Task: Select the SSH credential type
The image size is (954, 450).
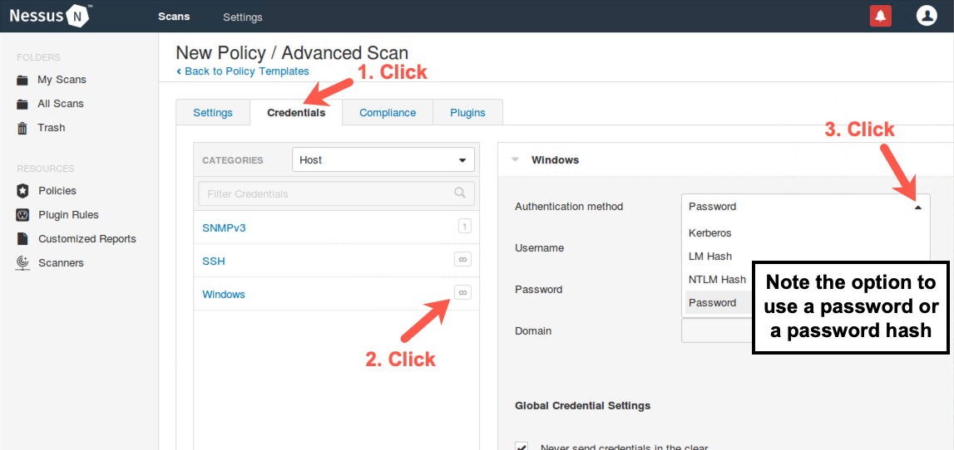Action: coord(214,261)
